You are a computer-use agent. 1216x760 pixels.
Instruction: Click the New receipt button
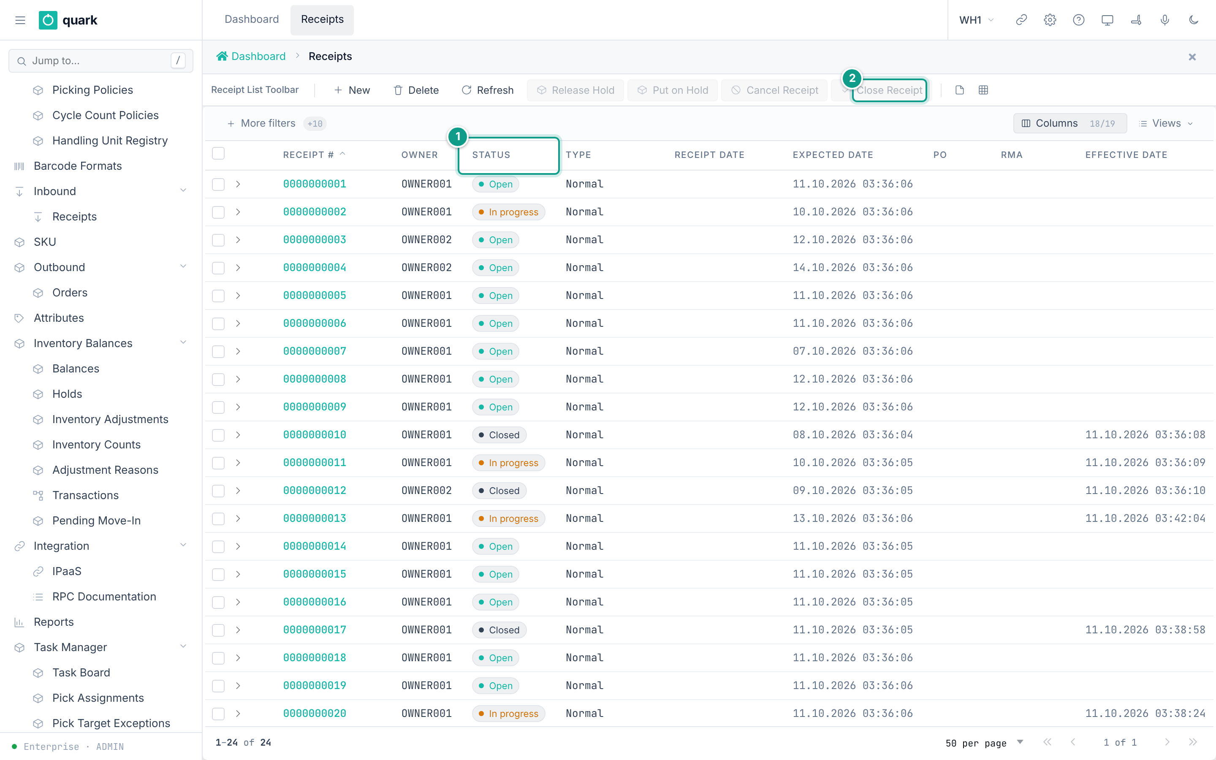pyautogui.click(x=352, y=90)
